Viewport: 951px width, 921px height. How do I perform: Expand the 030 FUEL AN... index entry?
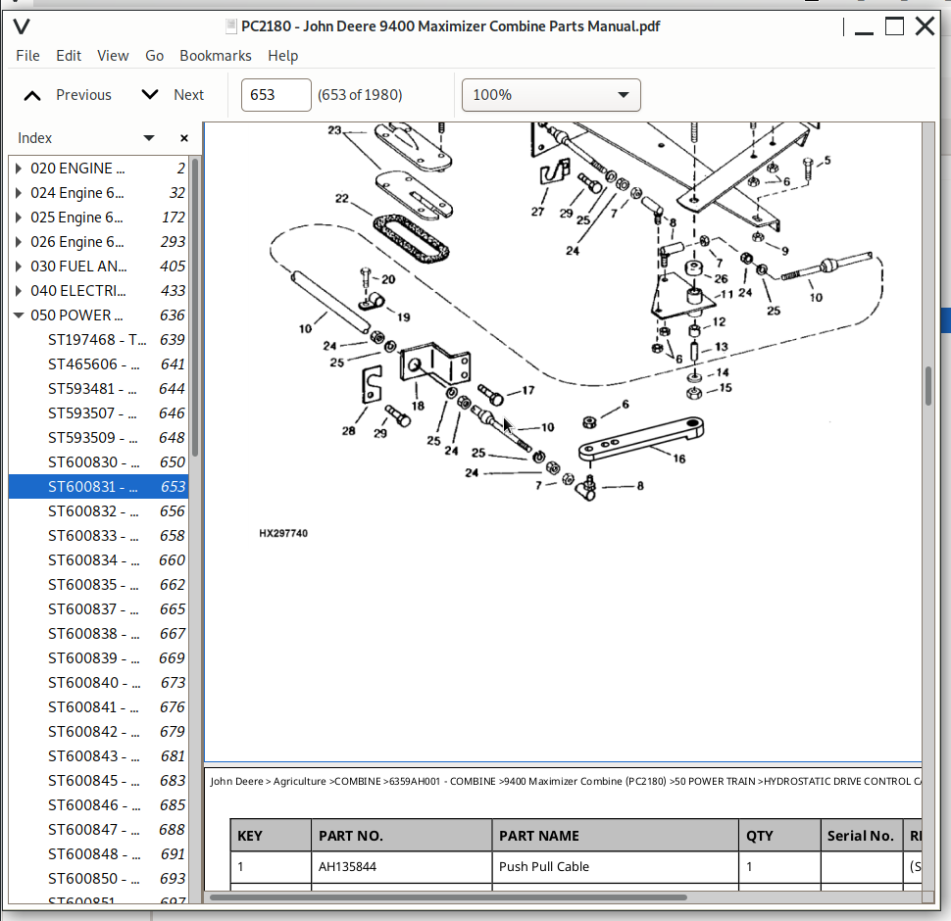[19, 267]
